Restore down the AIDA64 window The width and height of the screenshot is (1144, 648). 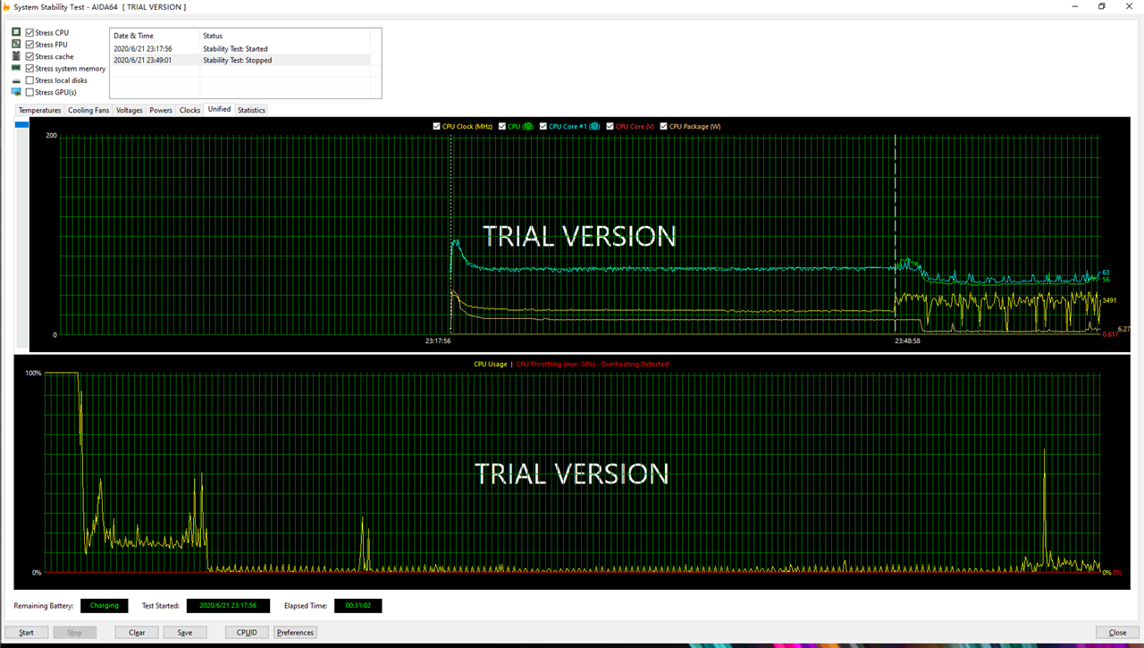1102,6
